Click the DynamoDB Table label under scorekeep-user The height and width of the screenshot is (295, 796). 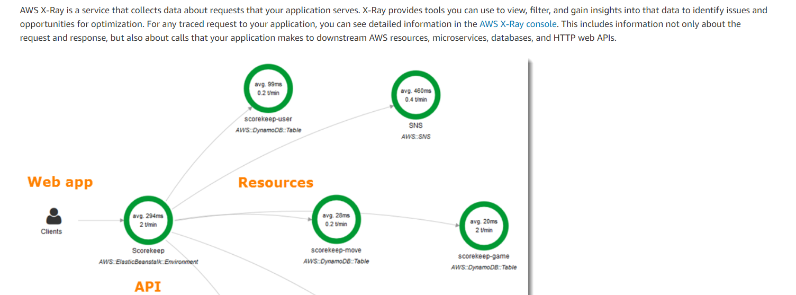(x=268, y=130)
